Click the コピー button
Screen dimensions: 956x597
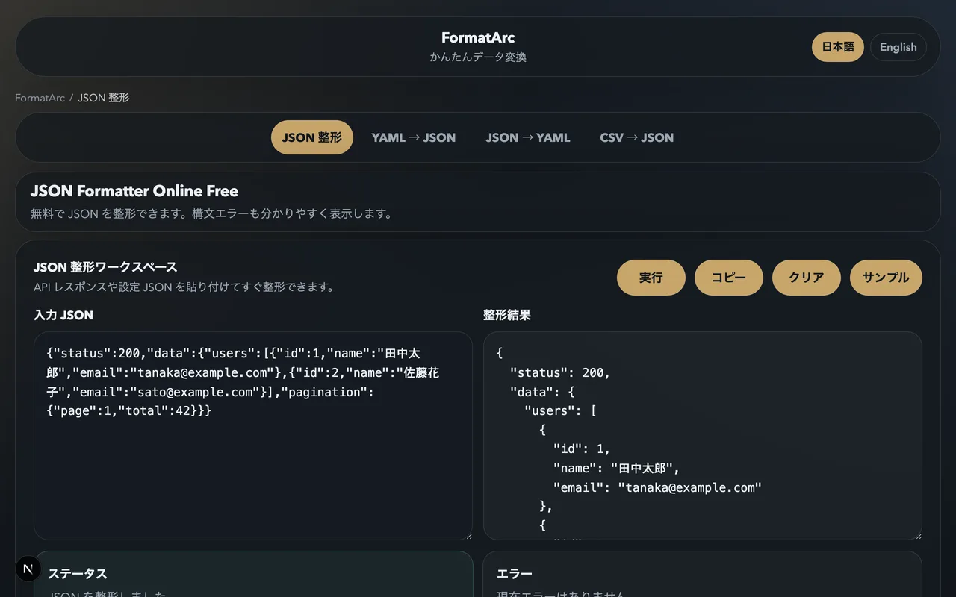(728, 278)
